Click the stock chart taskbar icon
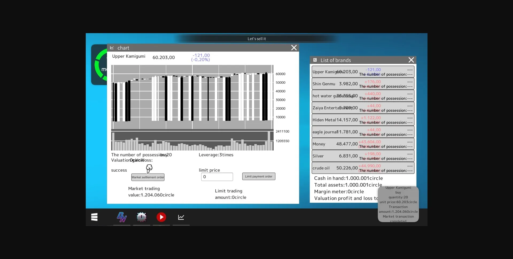This screenshot has width=513, height=259. click(x=181, y=217)
